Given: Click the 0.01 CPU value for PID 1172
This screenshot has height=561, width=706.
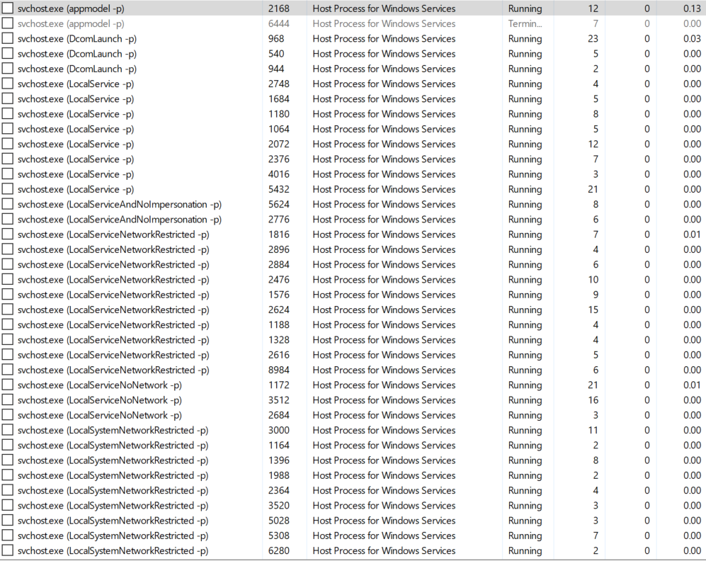Looking at the screenshot, I should (692, 385).
